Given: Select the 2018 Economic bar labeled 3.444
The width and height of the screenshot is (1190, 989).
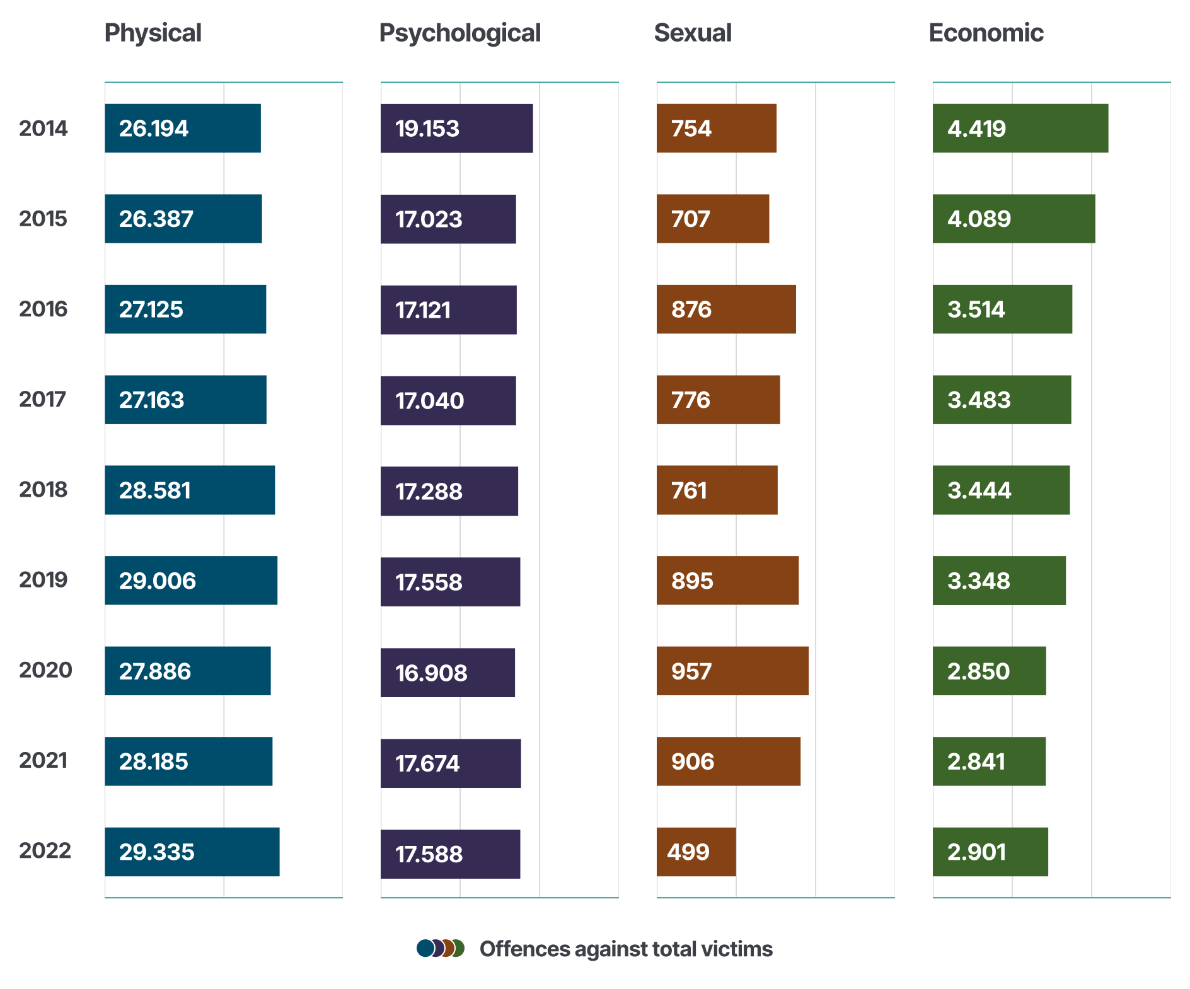Looking at the screenshot, I should 1001,490.
